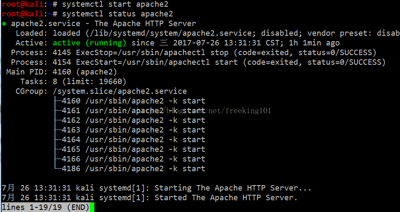Click the 'systemctl status apache2' command text

117,14
